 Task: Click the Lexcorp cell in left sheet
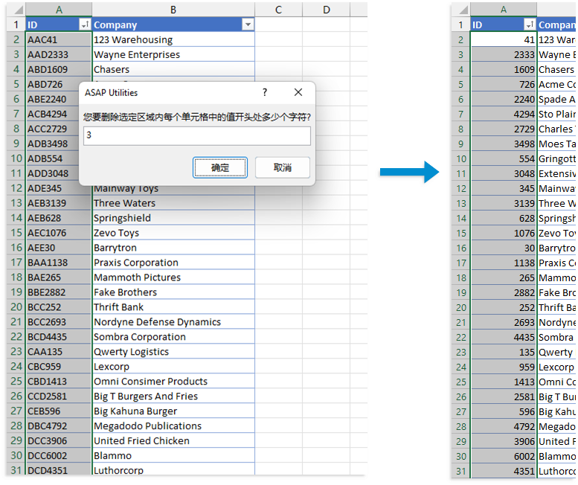point(173,366)
